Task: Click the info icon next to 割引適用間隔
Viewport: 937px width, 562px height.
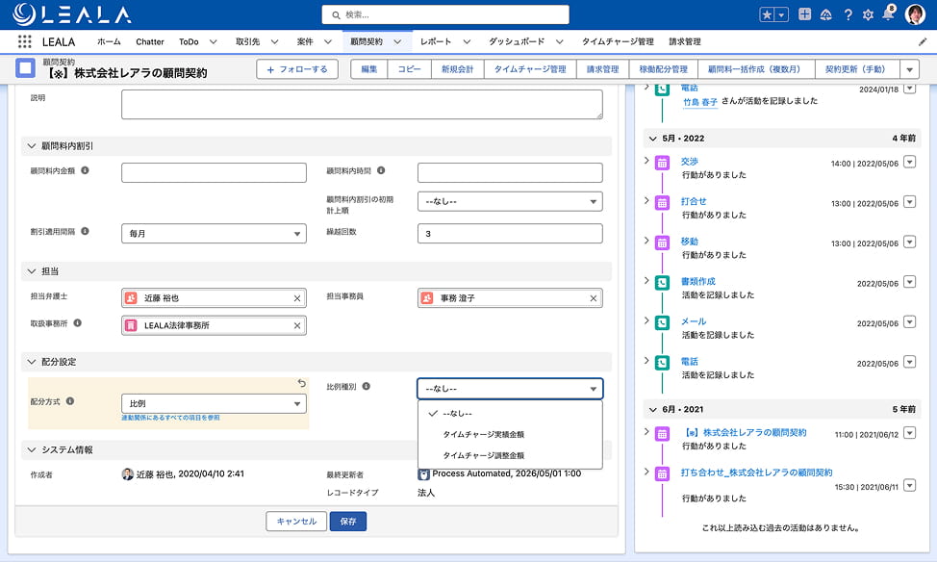Action: [x=85, y=231]
